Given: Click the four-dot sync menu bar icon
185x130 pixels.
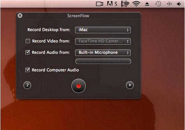Looking at the screenshot, I should tap(169, 4).
